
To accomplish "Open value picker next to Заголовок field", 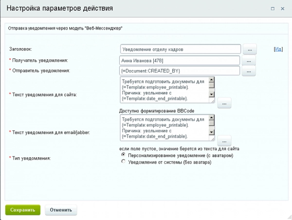I will click(249, 50).
